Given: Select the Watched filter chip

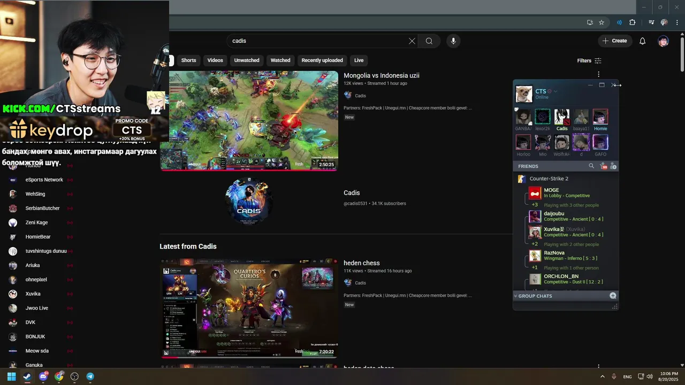Looking at the screenshot, I should [x=280, y=60].
